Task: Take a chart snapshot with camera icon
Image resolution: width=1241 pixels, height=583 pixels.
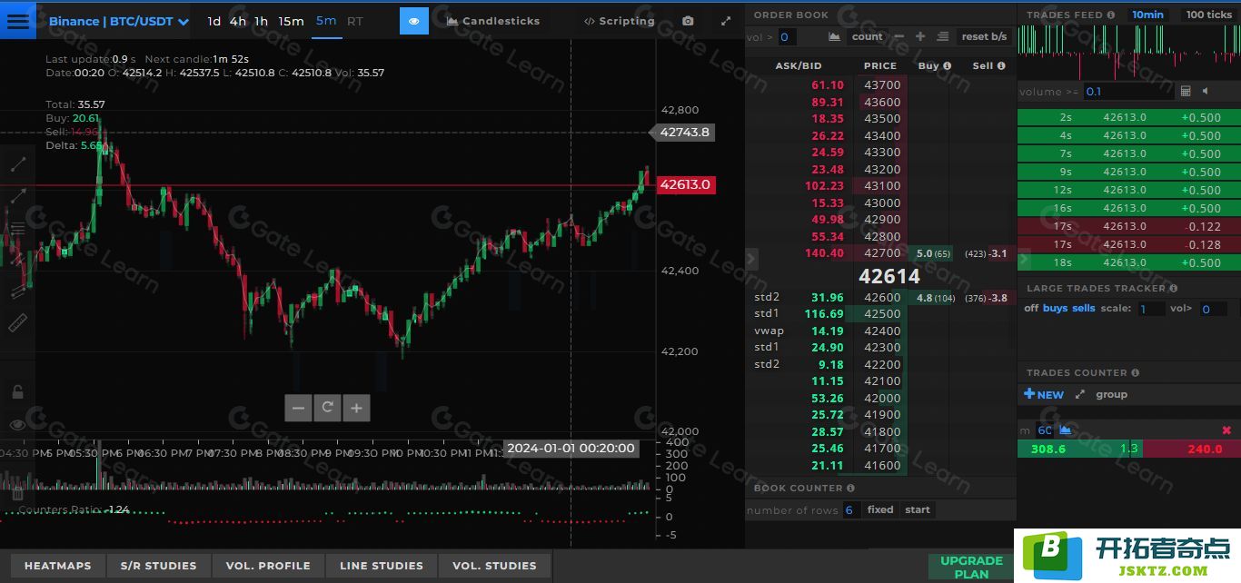Action: coord(688,21)
